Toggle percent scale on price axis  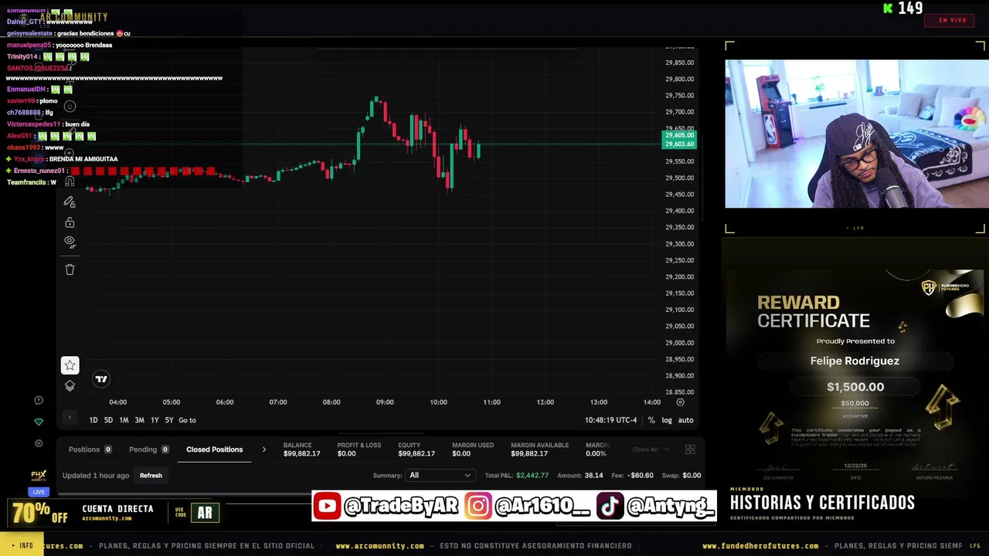point(651,420)
